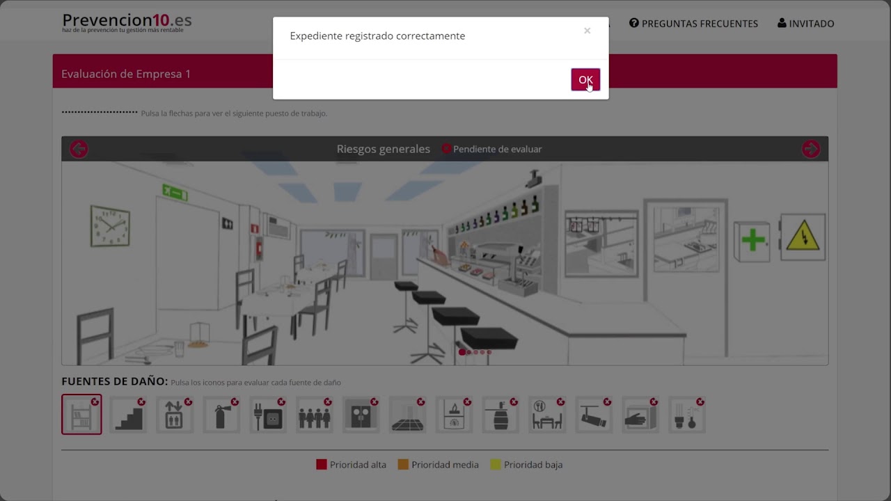Click the FUENTES DE DAÑO heading
The width and height of the screenshot is (891, 501).
pyautogui.click(x=115, y=381)
